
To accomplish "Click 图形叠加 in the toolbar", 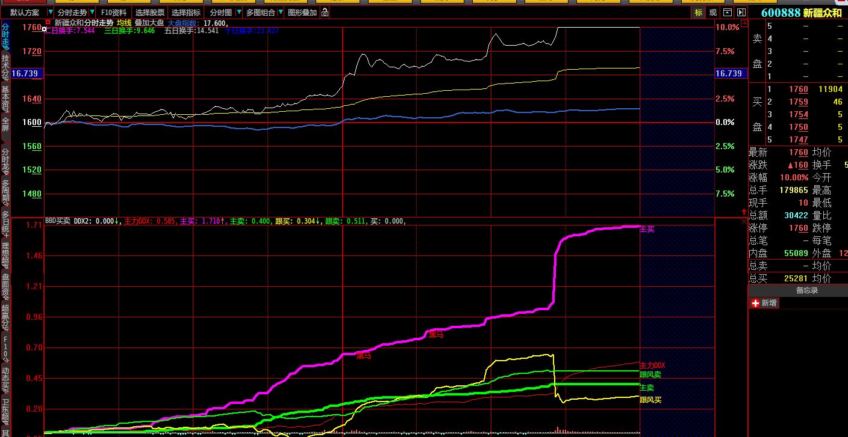I will coord(302,13).
